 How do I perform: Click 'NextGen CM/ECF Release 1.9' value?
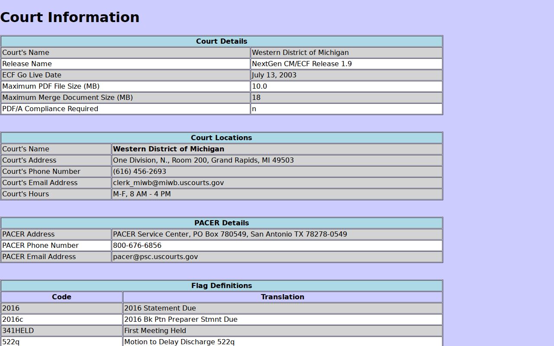coord(302,64)
